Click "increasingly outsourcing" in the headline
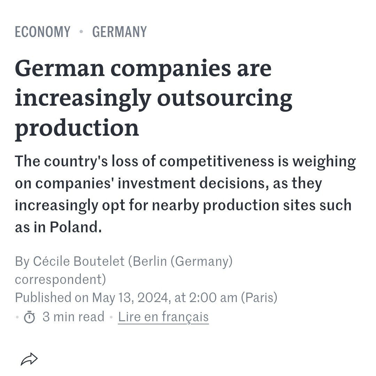Viewport: 376px width, 376px height. [154, 98]
